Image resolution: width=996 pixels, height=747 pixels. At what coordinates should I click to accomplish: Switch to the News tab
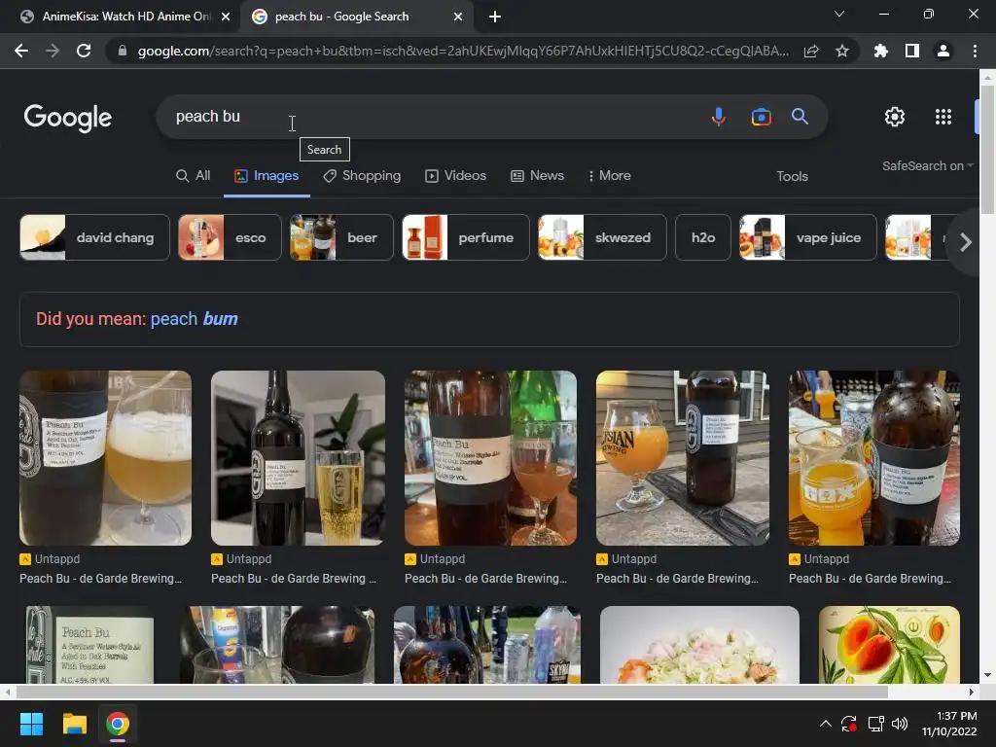pyautogui.click(x=537, y=176)
